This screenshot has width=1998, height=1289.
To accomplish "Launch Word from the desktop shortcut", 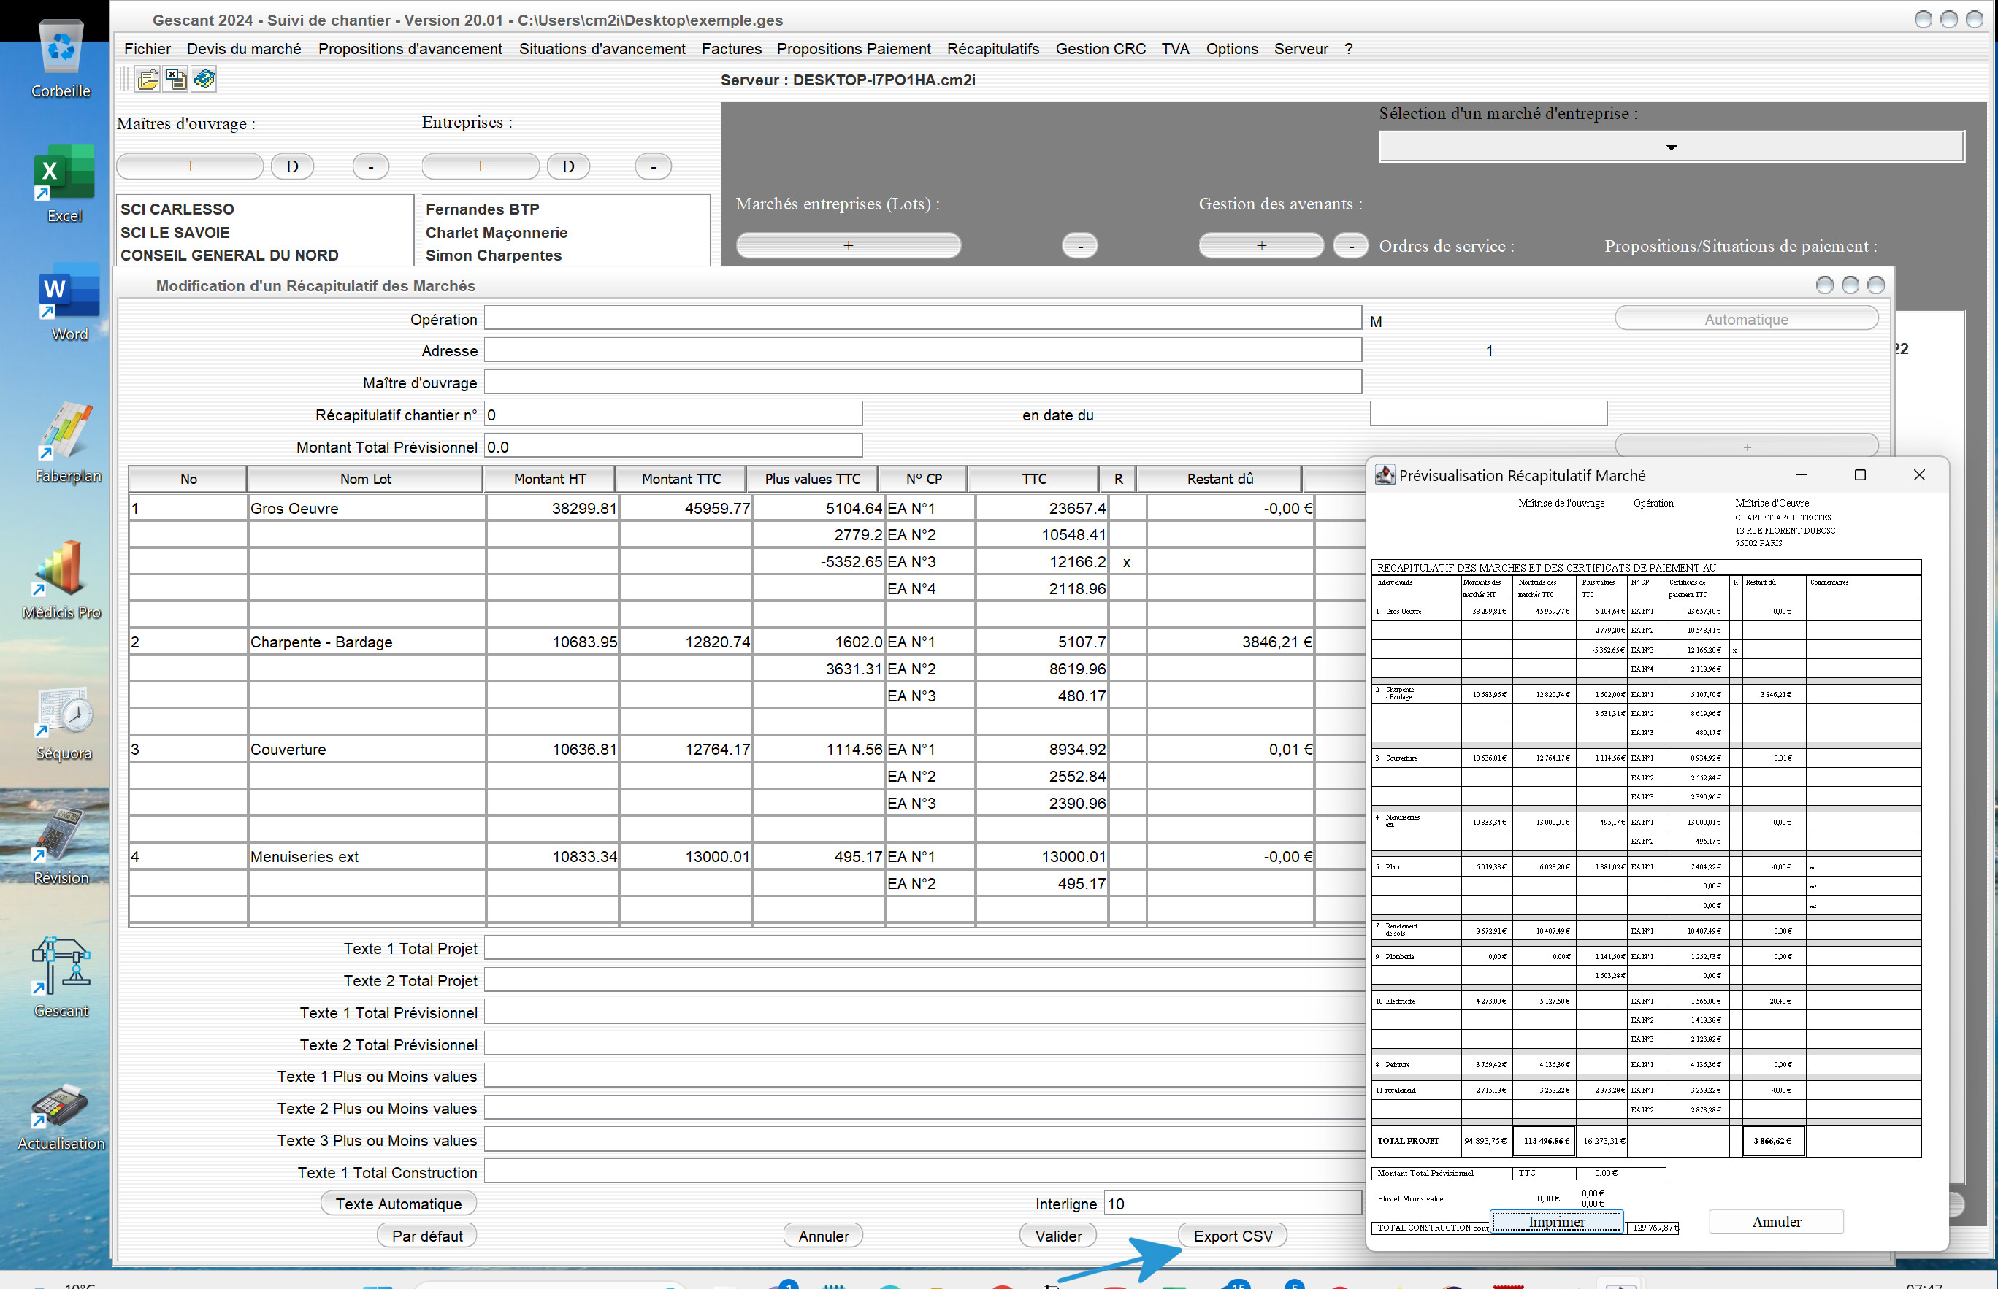I will (x=69, y=303).
